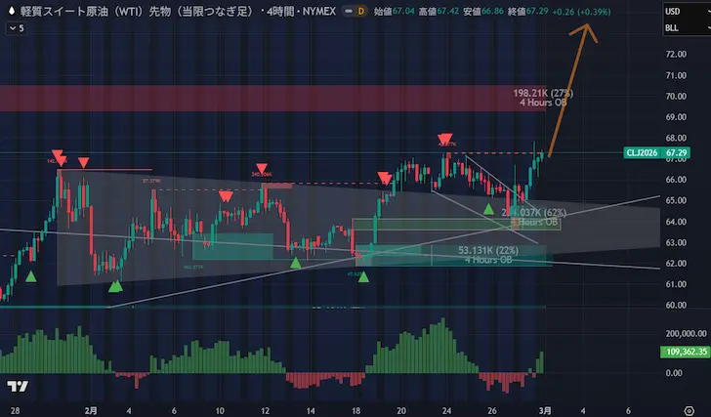The height and width of the screenshot is (417, 711).
Task: Click the red supply zone band near 70.00
Action: coord(293,98)
